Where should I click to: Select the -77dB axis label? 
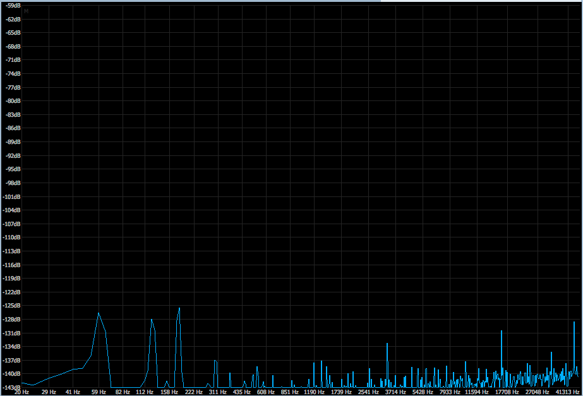pyautogui.click(x=13, y=87)
